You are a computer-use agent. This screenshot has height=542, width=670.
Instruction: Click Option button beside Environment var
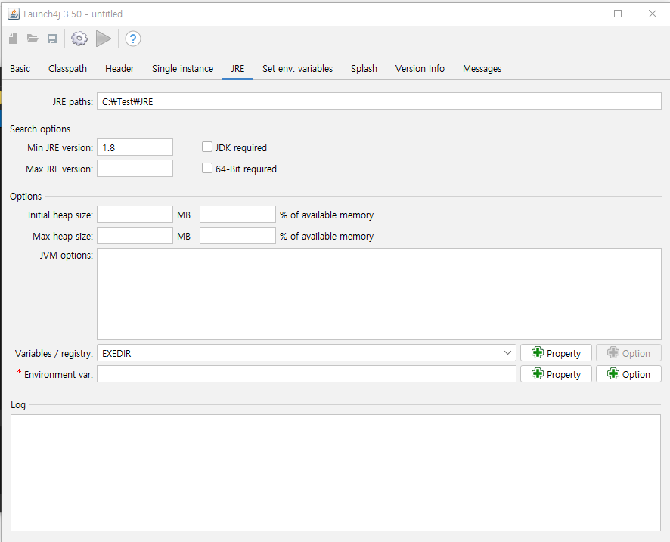click(x=628, y=374)
